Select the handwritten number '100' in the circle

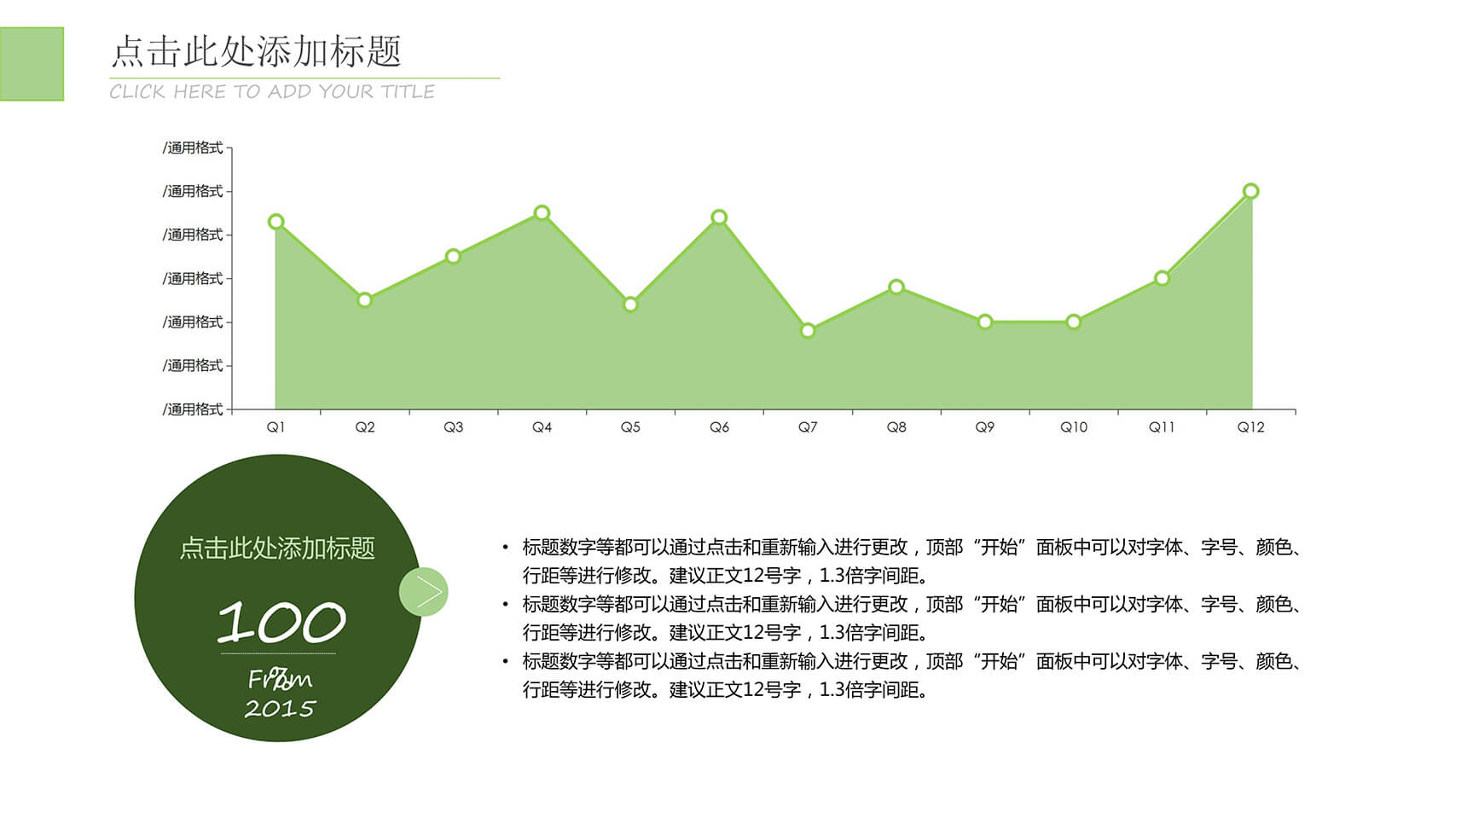tap(281, 621)
